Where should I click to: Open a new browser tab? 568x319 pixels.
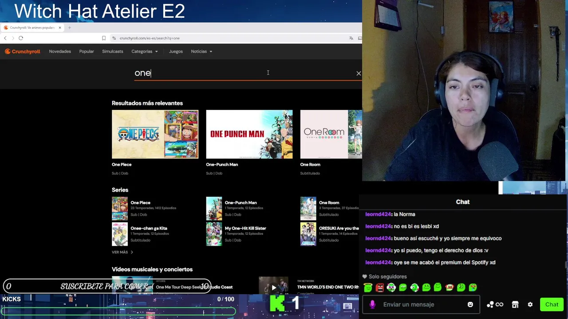[69, 27]
